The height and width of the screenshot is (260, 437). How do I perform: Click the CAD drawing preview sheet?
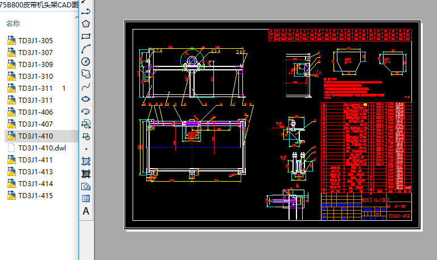point(273,125)
